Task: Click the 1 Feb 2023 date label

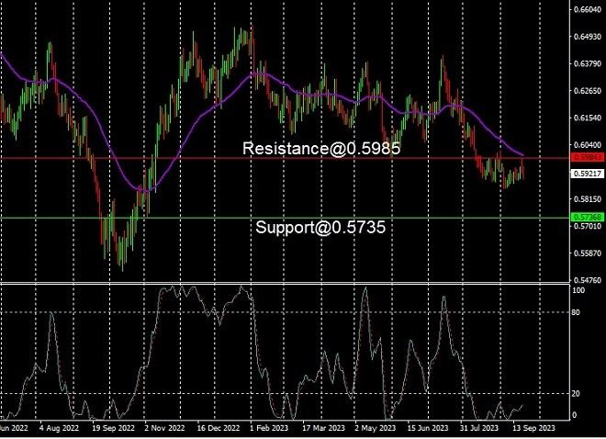Action: [x=269, y=428]
